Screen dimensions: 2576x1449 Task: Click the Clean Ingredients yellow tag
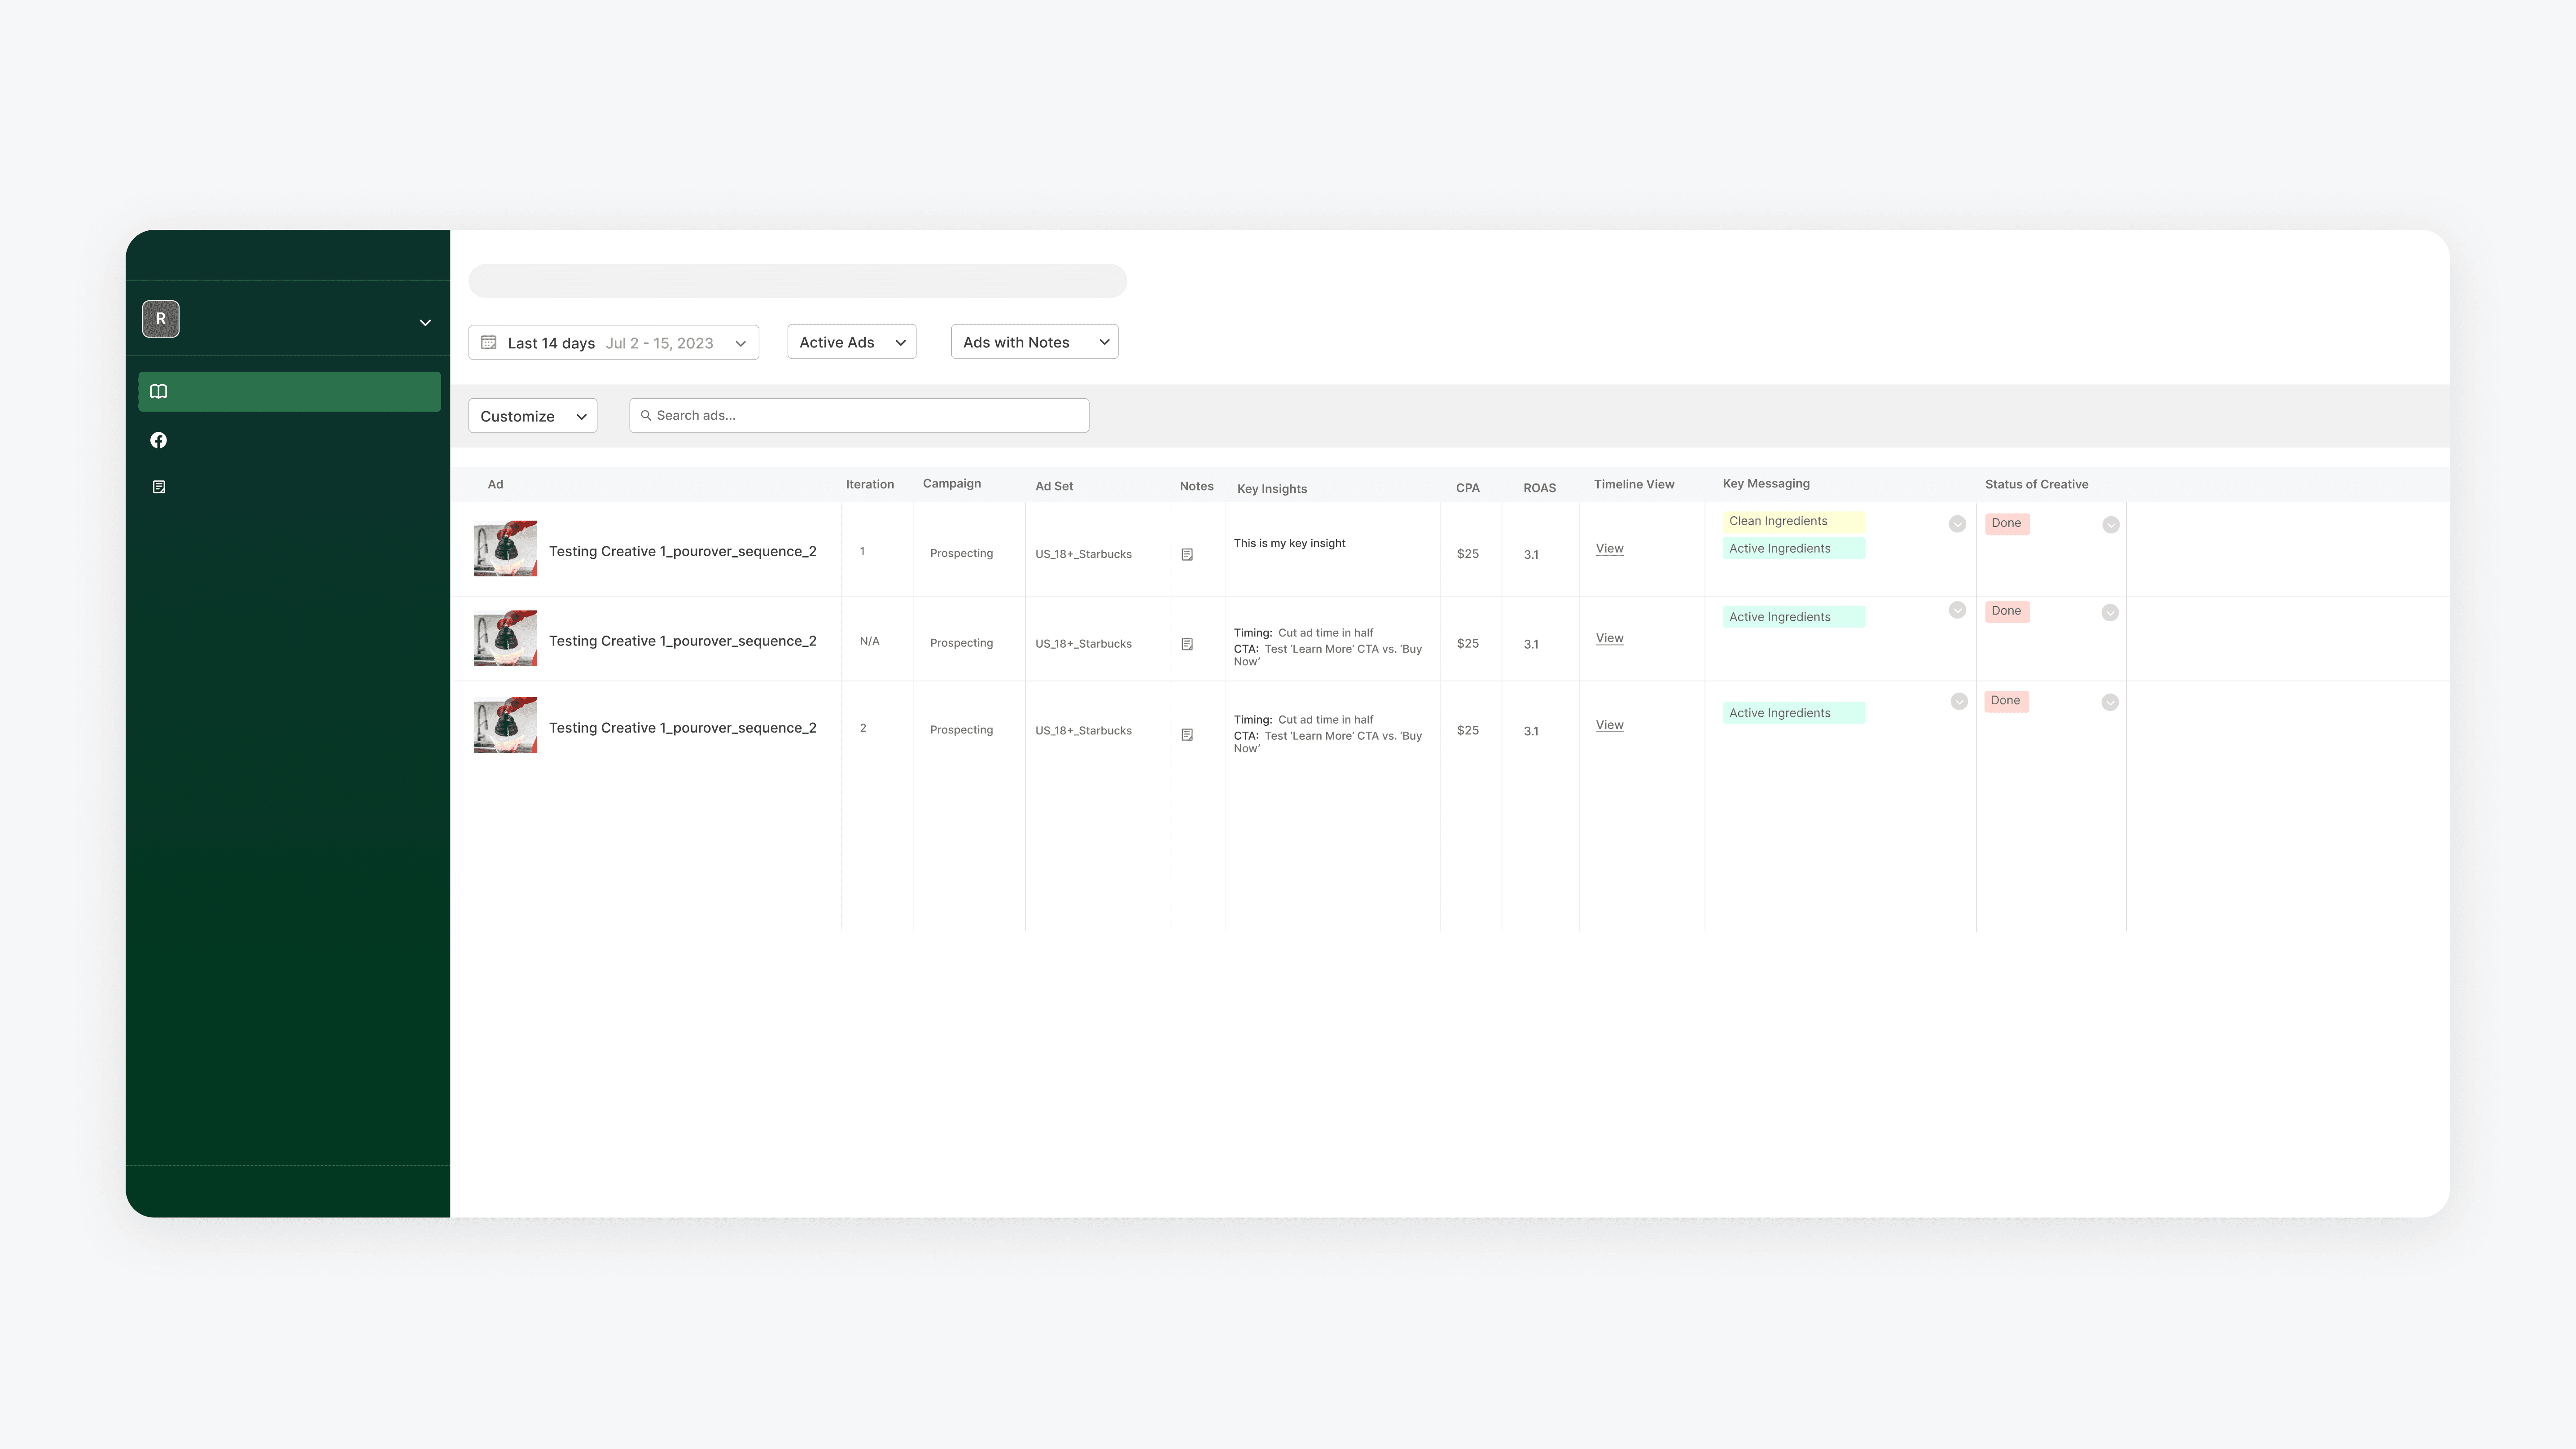click(x=1792, y=521)
